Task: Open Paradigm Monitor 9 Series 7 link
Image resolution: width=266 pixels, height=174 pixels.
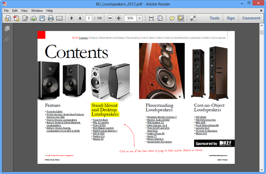Action: point(162,117)
